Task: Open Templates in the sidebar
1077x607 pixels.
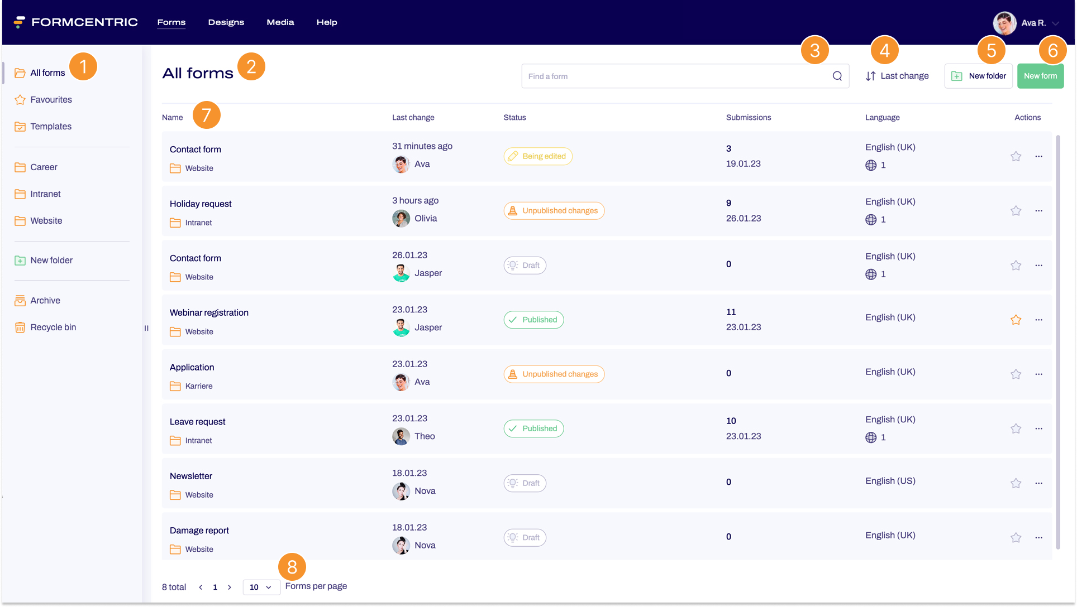Action: pyautogui.click(x=43, y=127)
